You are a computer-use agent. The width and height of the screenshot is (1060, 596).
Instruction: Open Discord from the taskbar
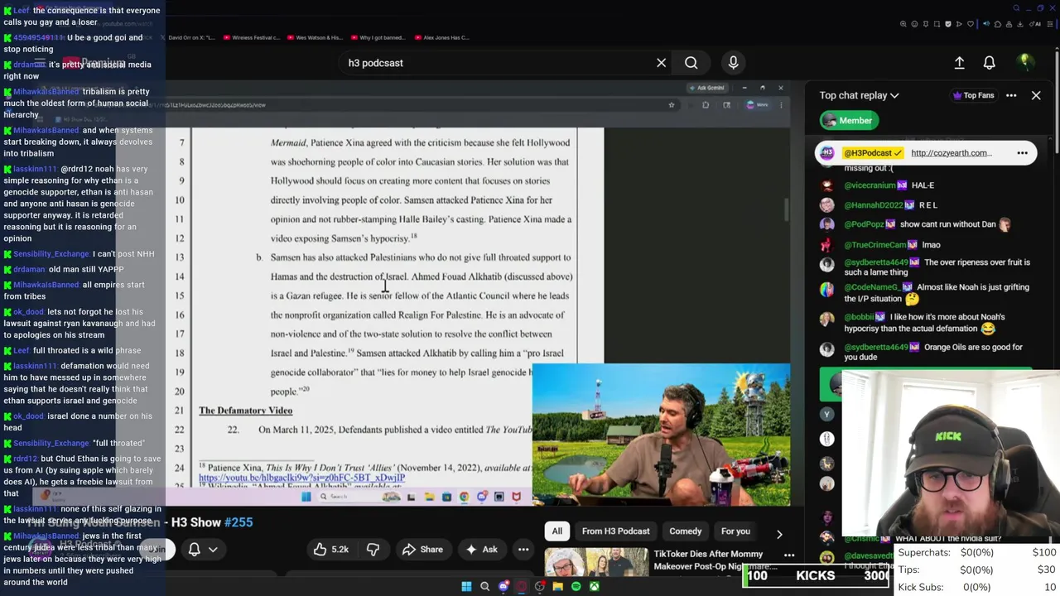503,587
